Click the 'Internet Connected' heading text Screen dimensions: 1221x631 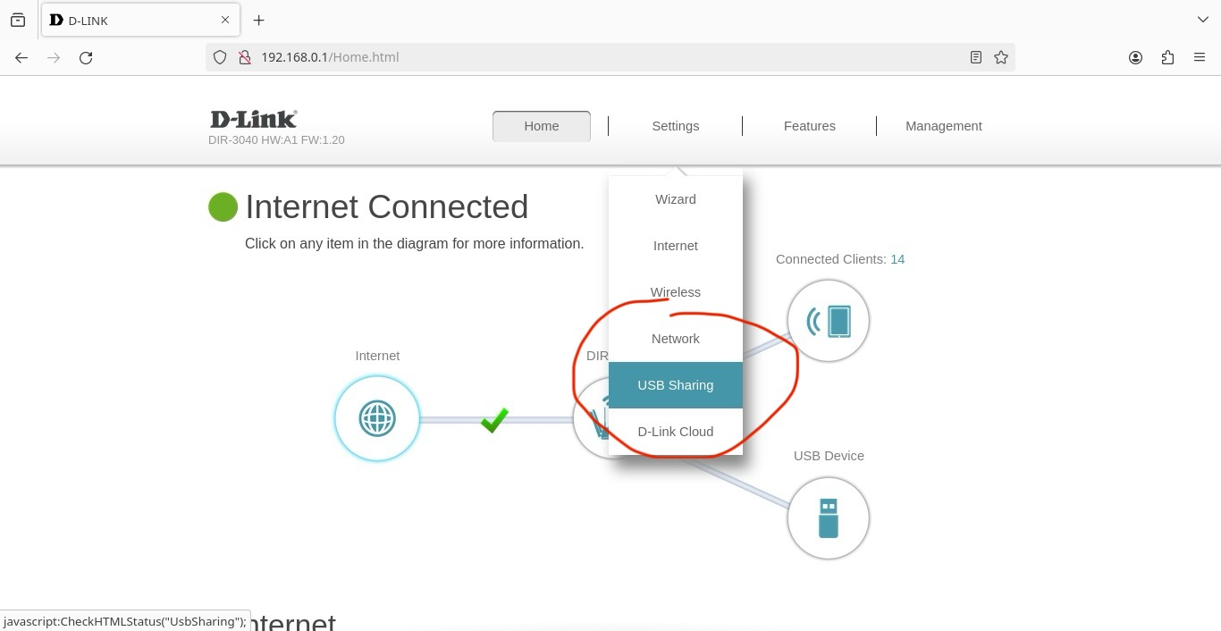(386, 206)
